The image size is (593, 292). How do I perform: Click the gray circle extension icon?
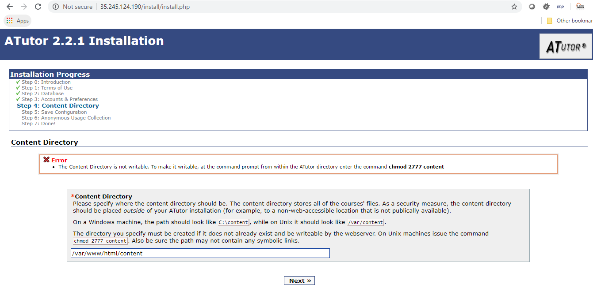coord(532,7)
